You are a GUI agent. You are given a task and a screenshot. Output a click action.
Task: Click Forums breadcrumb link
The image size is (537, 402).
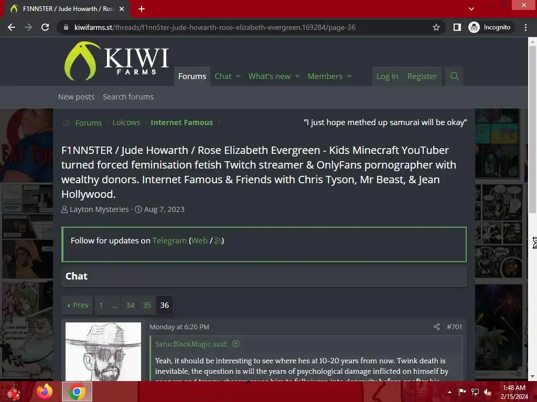[88, 122]
